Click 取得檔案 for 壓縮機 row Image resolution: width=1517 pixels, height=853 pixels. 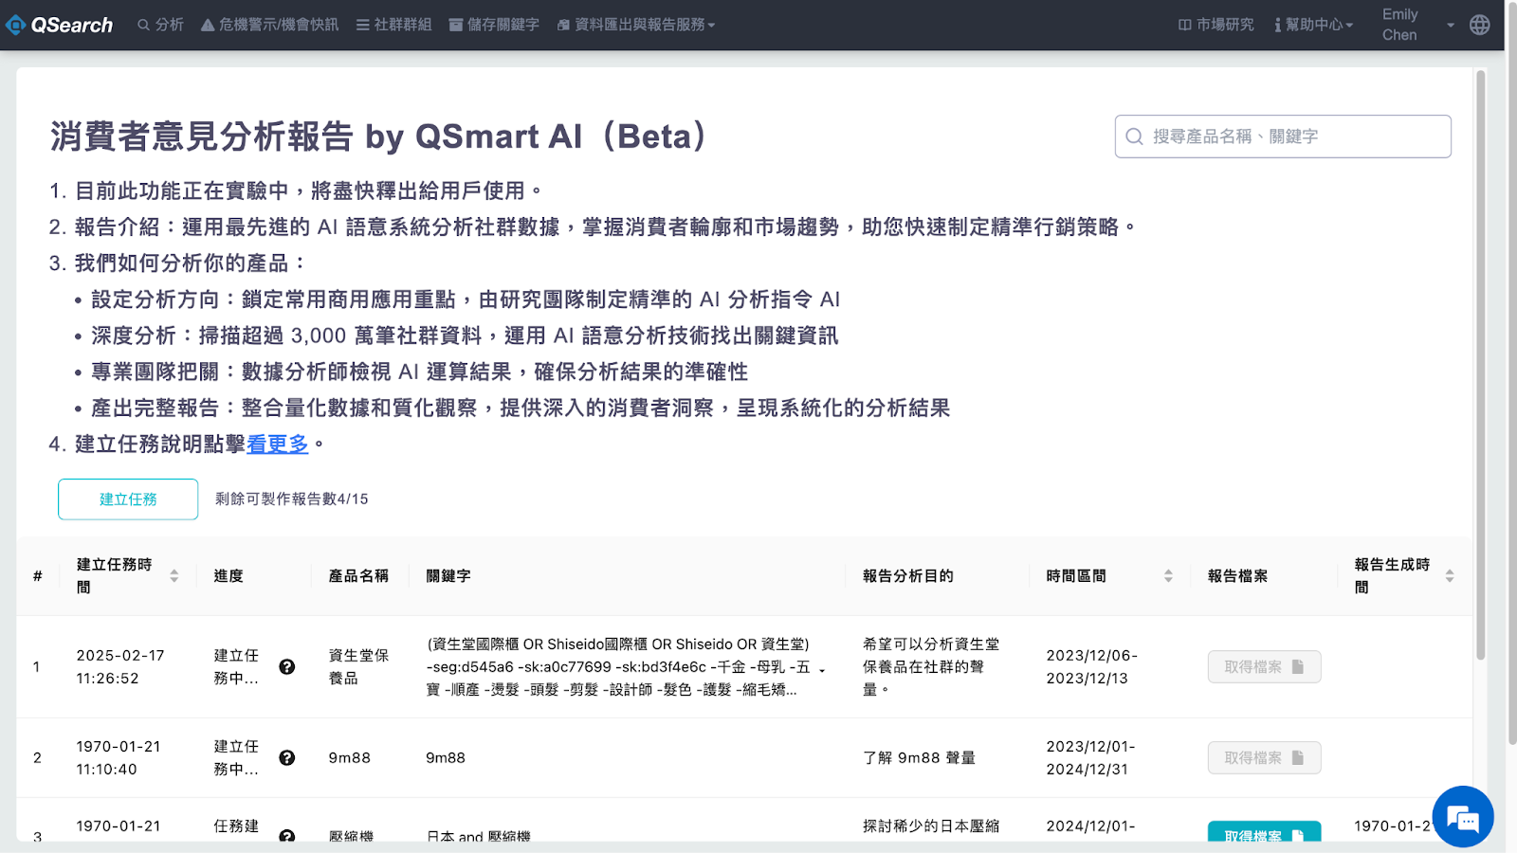click(1264, 832)
